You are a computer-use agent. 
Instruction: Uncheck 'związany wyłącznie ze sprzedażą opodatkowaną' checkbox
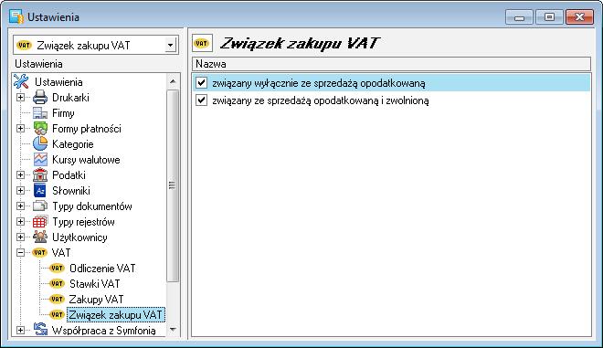(x=201, y=83)
